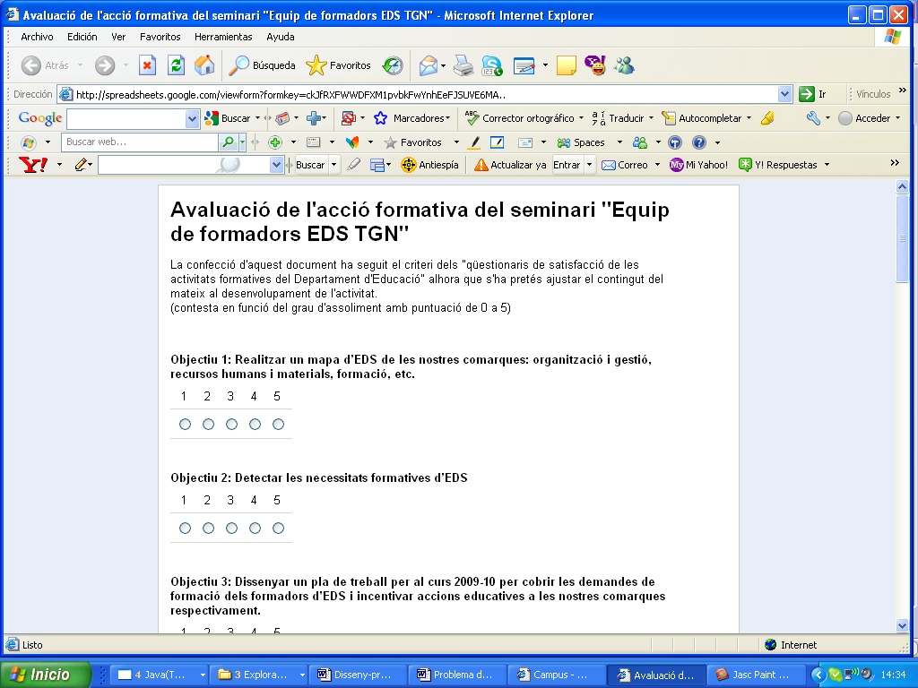Image resolution: width=918 pixels, height=688 pixels.
Task: Open the Herramientas menu
Action: coord(223,37)
